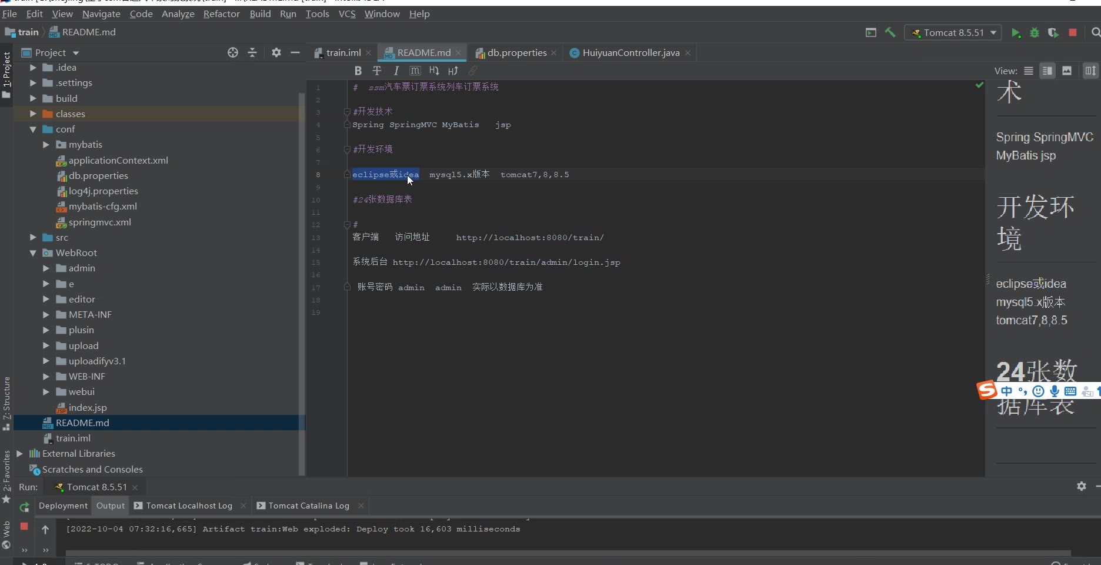The image size is (1101, 565).
Task: Expand the WEB-INF folder
Action: click(46, 376)
